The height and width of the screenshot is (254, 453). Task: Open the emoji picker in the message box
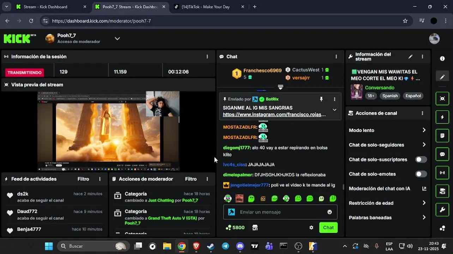330,212
